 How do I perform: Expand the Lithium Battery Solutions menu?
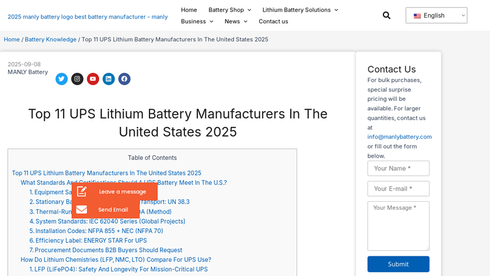coord(300,10)
